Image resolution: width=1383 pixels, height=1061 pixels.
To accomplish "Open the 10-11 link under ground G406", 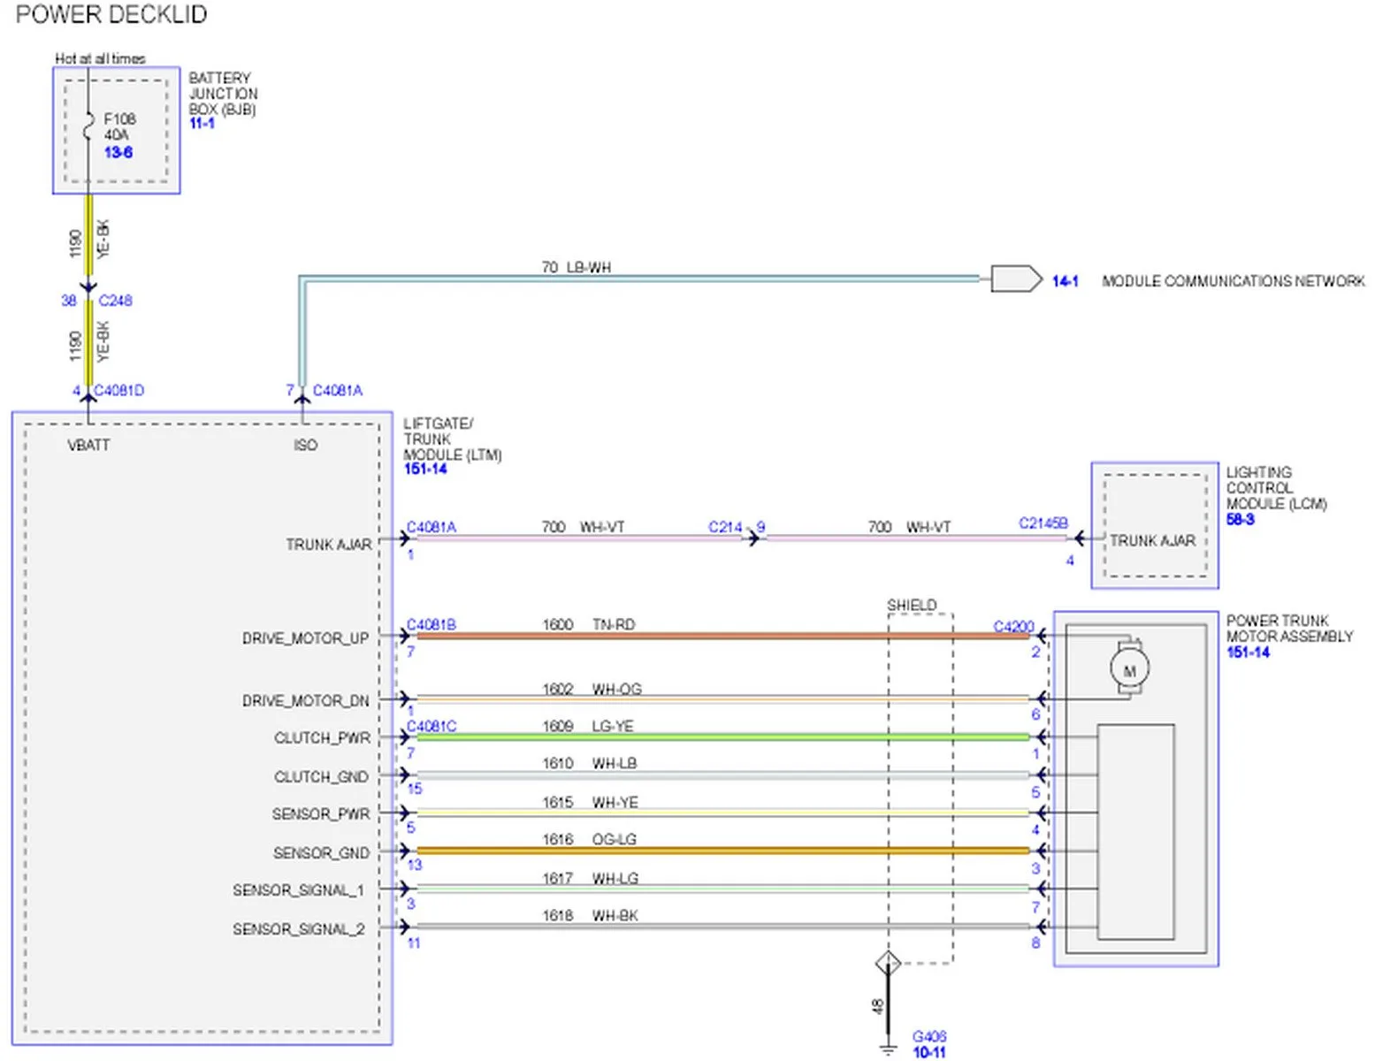I will 929,1052.
